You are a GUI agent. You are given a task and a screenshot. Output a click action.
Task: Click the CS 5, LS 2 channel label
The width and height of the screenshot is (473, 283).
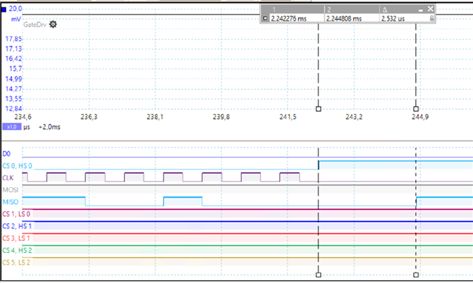(x=16, y=262)
